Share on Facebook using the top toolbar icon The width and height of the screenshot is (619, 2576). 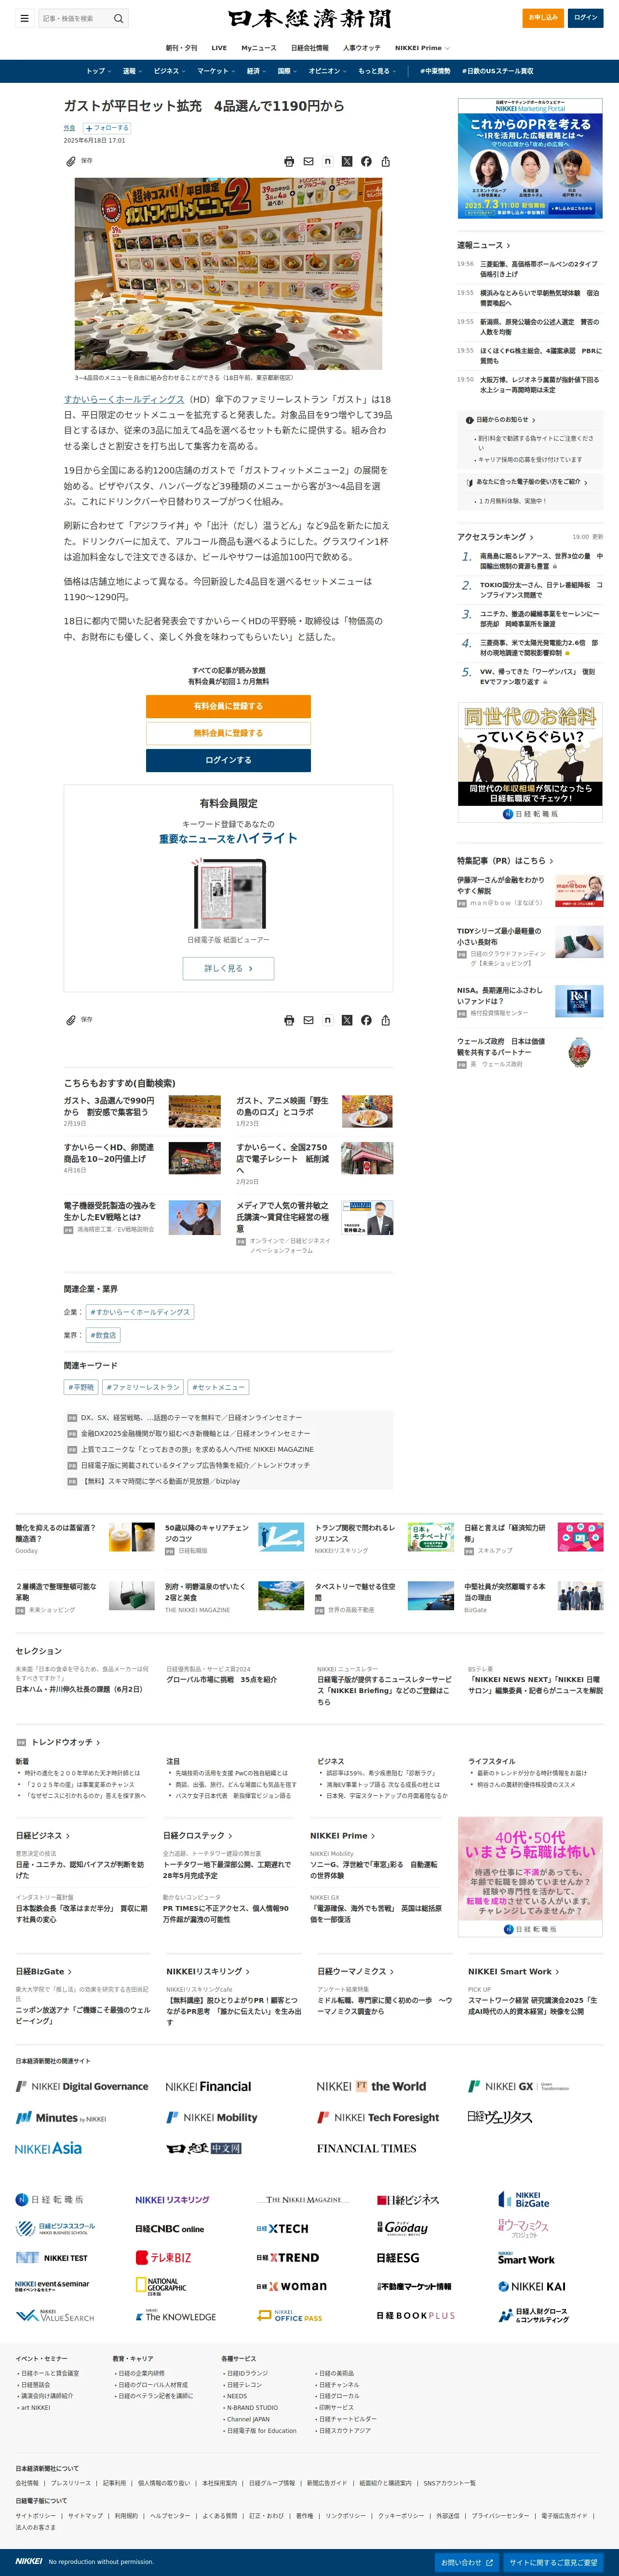click(x=366, y=161)
